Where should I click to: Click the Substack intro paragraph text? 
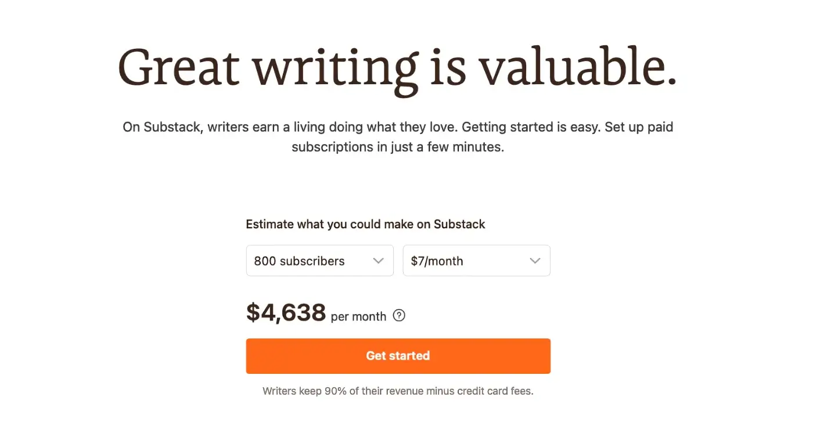(x=397, y=136)
